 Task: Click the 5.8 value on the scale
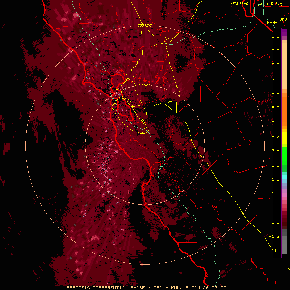[x=275, y=108]
